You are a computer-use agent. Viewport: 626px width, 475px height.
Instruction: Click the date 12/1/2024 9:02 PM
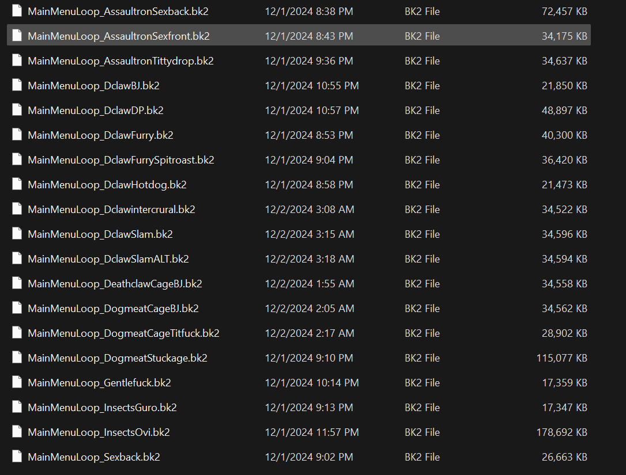pyautogui.click(x=309, y=457)
